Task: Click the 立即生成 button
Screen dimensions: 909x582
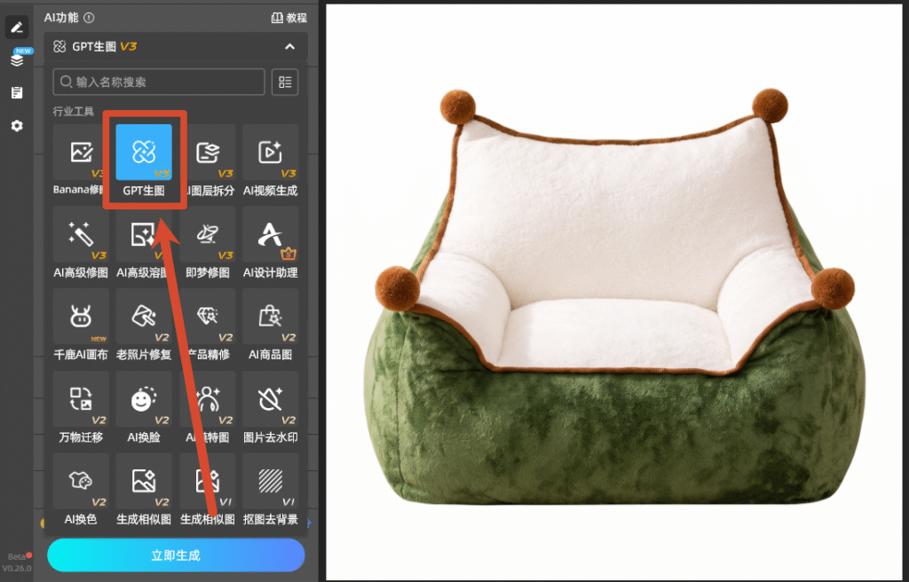Action: click(x=176, y=555)
